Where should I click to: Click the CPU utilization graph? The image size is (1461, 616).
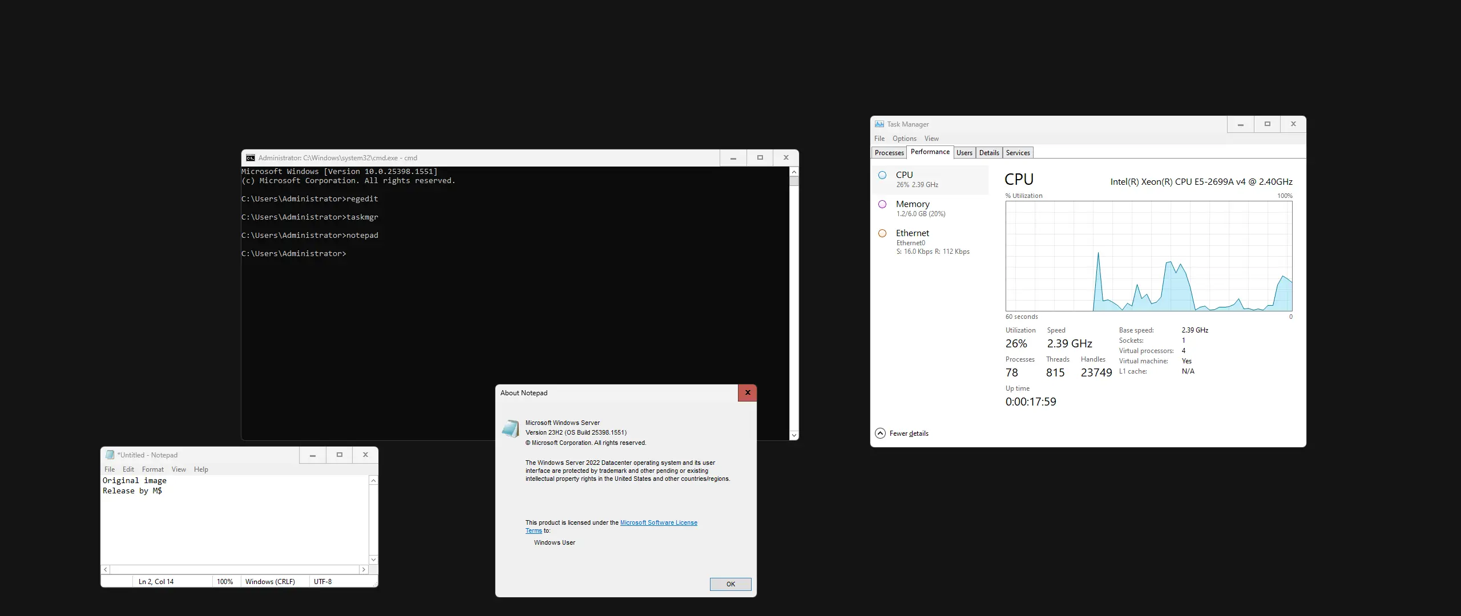1148,256
